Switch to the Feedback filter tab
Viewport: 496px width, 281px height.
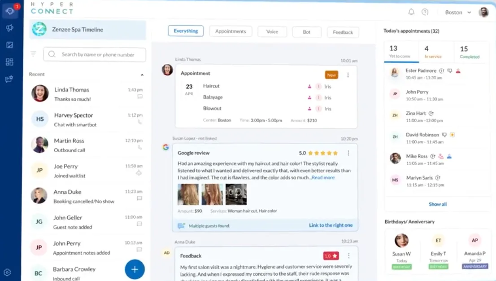click(x=343, y=32)
